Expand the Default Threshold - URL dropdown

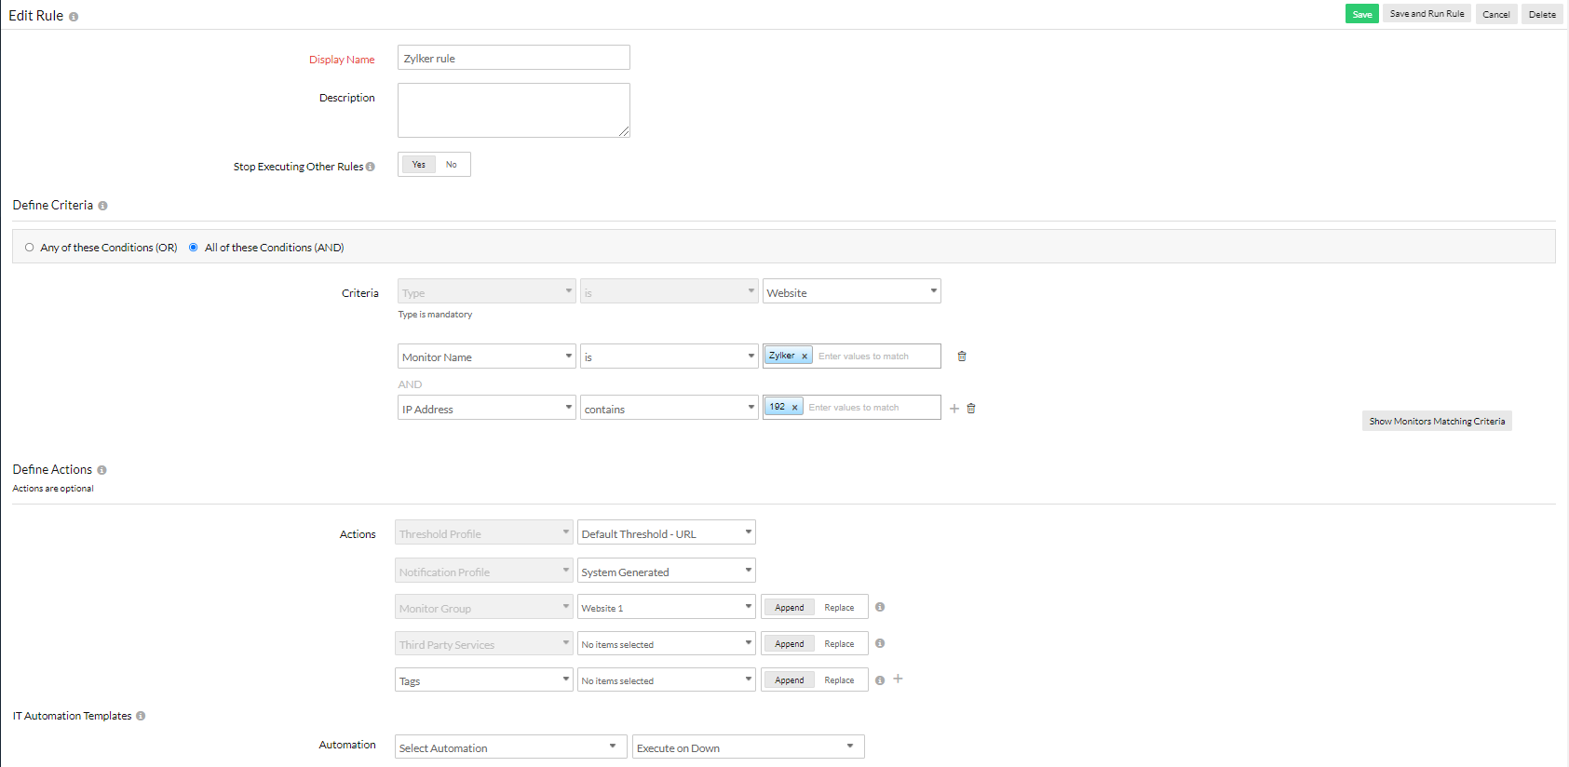[x=666, y=533]
